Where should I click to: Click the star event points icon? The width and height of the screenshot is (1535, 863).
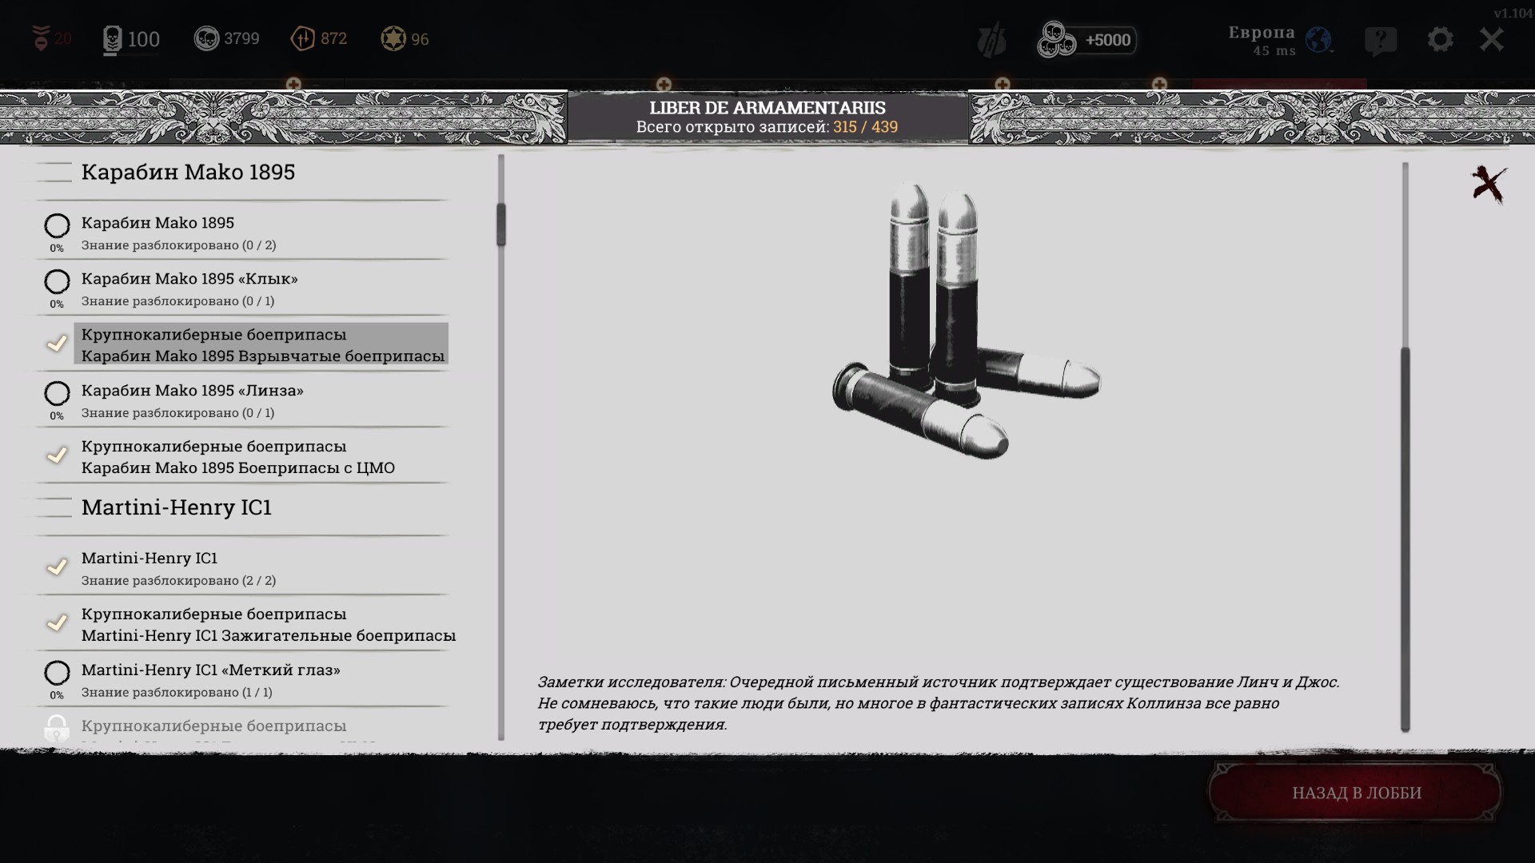[393, 39]
